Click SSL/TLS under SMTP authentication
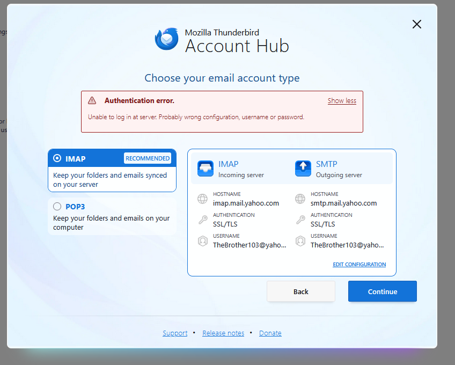Viewport: 455px width, 365px height. [x=322, y=224]
